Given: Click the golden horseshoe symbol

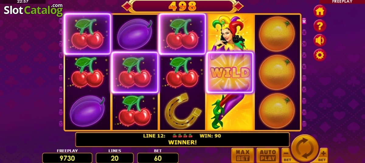Looking at the screenshot, I should 183,111.
